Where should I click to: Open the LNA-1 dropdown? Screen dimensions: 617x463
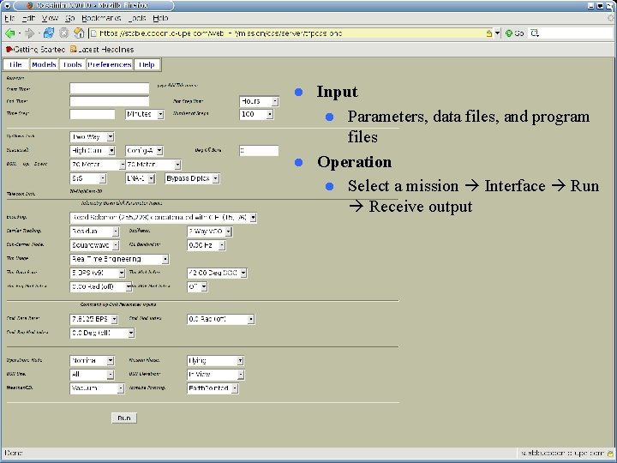(140, 178)
